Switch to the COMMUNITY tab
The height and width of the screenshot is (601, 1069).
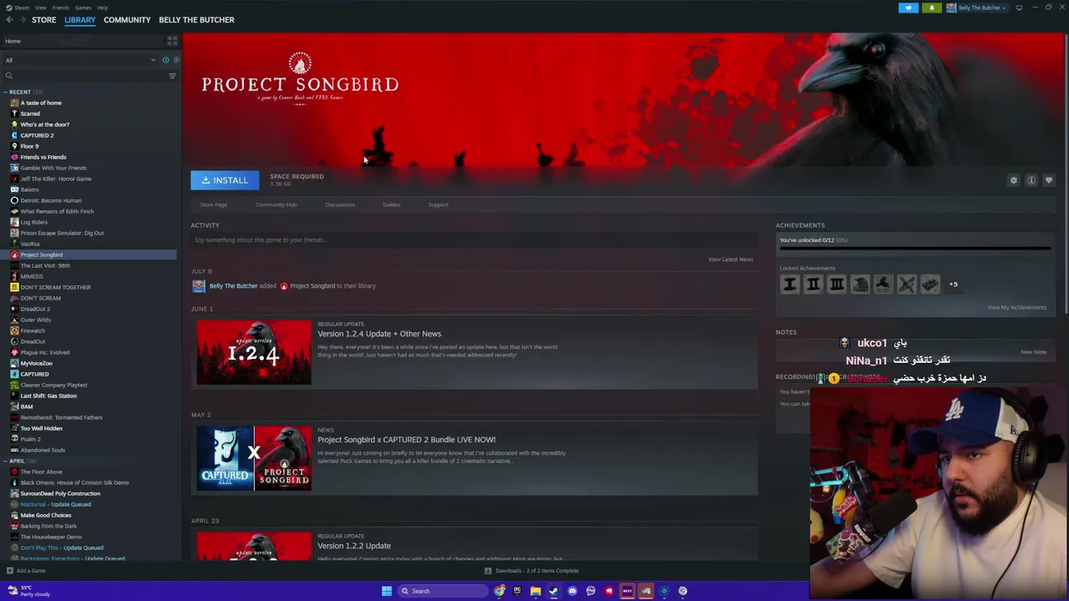tap(127, 20)
